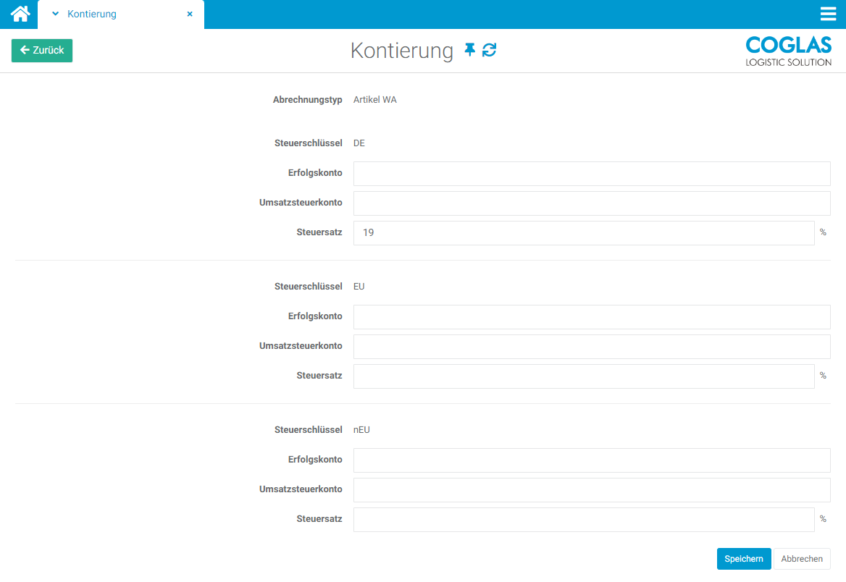Focus the Erfolgskonto field for EU
The image size is (846, 582).
tap(591, 317)
